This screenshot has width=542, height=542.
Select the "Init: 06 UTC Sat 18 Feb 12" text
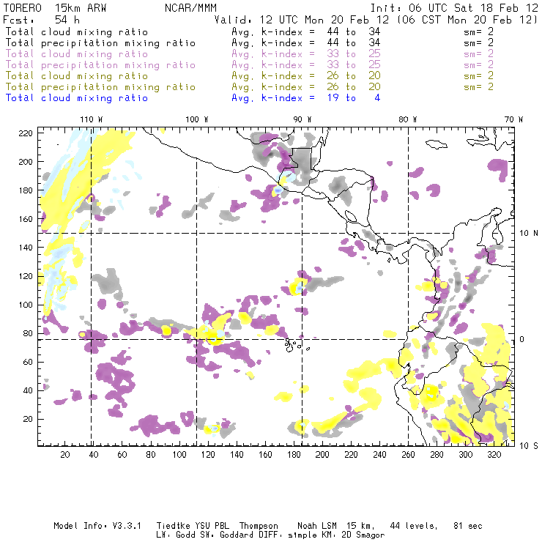[x=454, y=8]
